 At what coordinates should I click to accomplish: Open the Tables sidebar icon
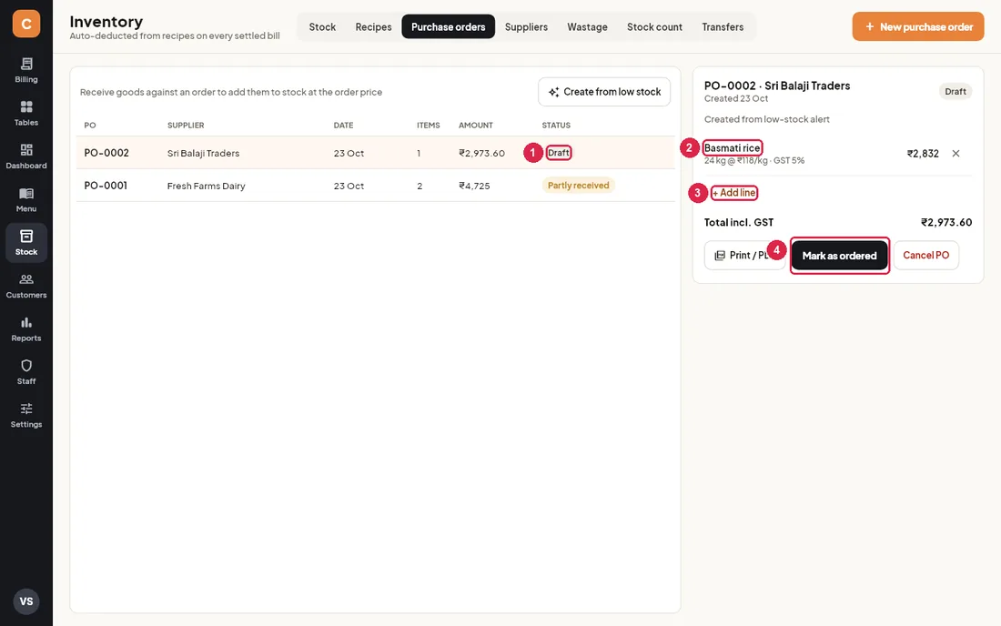tap(26, 114)
